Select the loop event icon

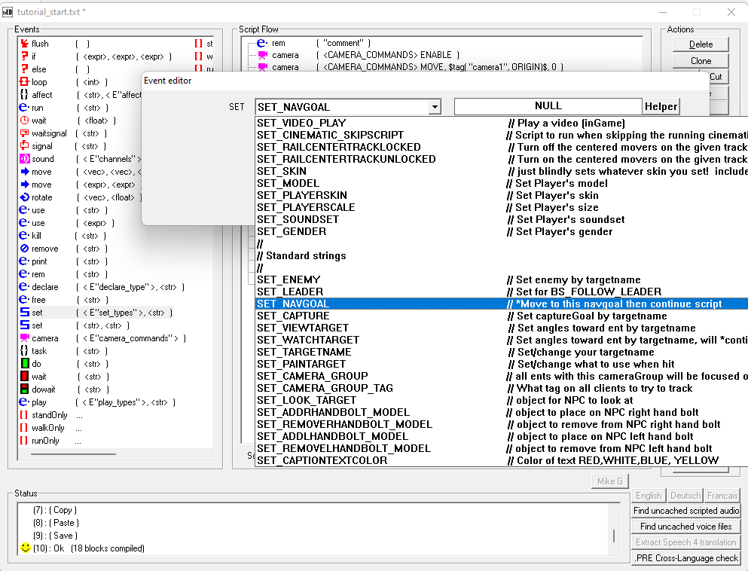[24, 82]
